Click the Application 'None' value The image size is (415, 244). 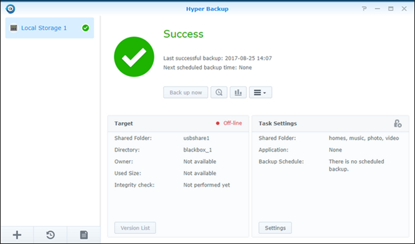(x=336, y=150)
